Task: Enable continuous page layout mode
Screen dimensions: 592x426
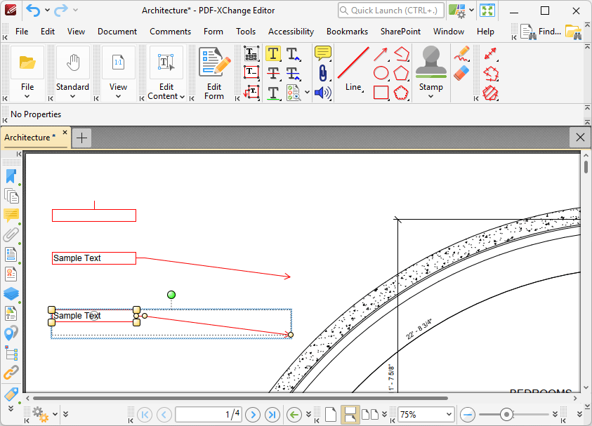Action: tap(349, 415)
